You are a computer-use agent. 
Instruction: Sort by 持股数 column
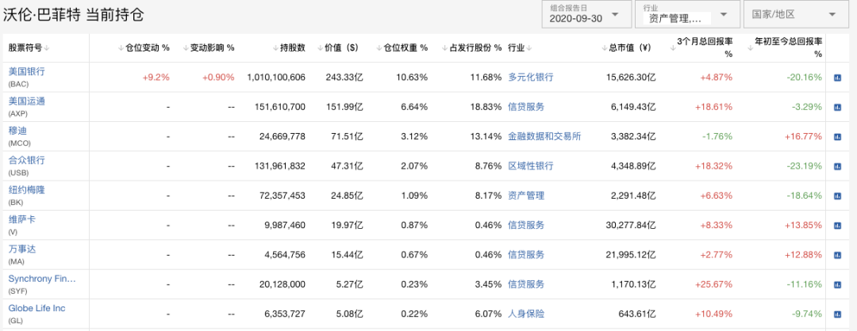pos(289,48)
